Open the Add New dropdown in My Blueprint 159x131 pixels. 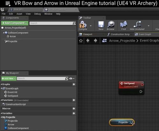[9, 78]
